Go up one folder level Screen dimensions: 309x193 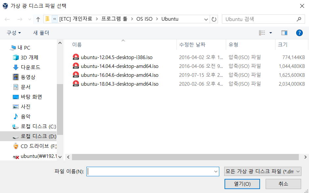point(38,19)
